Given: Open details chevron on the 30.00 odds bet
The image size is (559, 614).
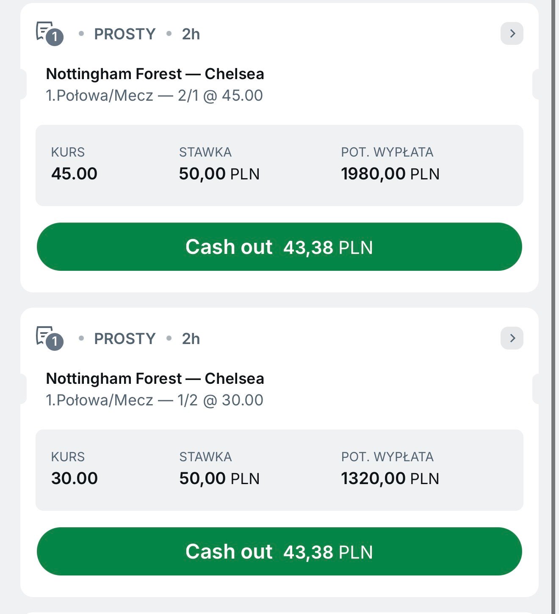Looking at the screenshot, I should coord(512,338).
